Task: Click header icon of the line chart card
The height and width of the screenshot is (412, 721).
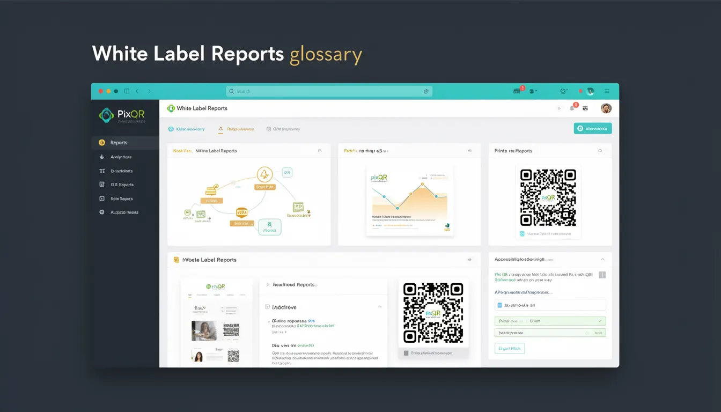Action: click(470, 151)
